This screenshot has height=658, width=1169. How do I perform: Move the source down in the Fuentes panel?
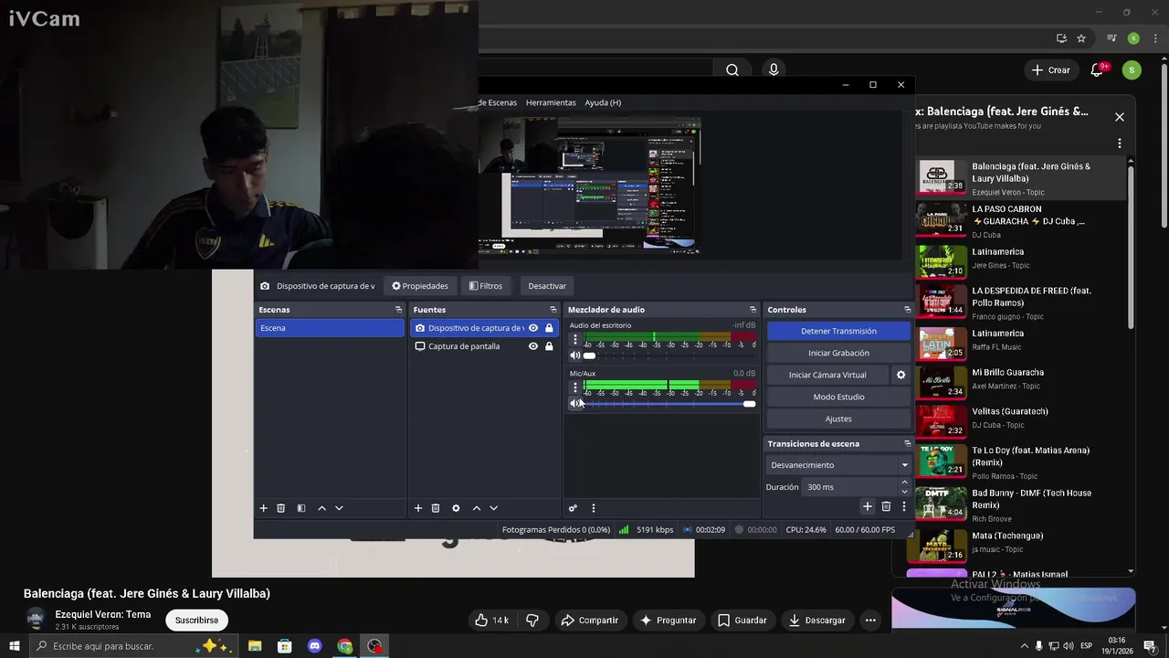click(493, 508)
